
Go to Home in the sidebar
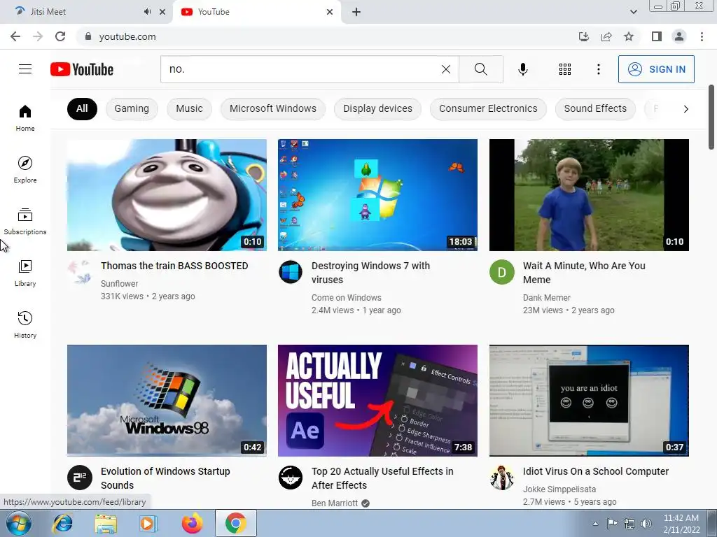pyautogui.click(x=25, y=117)
